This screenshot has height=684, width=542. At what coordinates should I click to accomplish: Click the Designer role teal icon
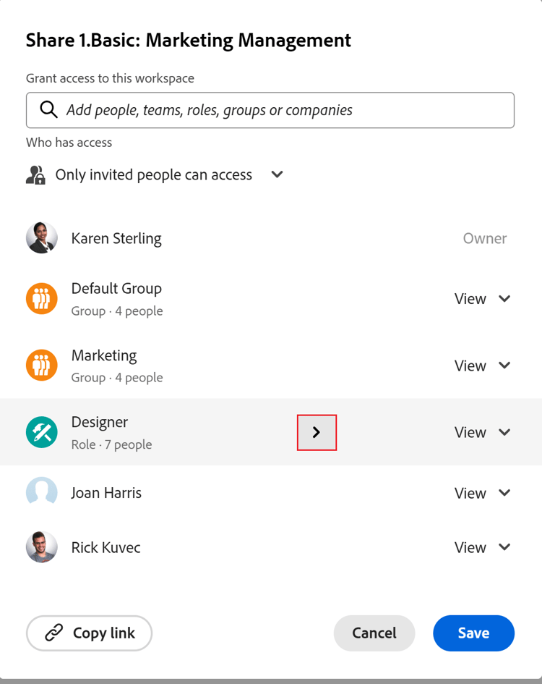42,432
